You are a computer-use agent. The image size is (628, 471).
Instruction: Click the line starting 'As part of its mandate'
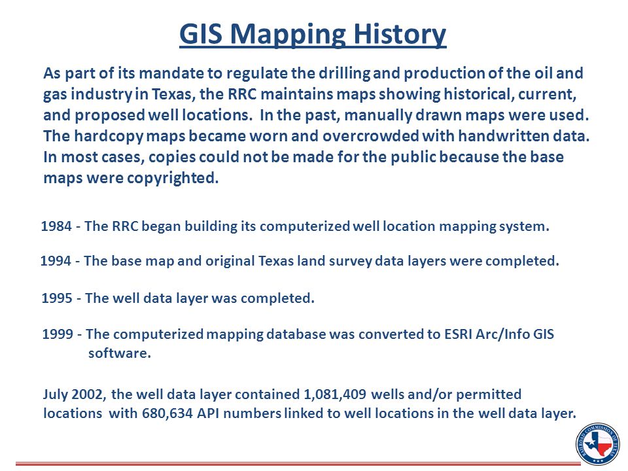pos(313,73)
